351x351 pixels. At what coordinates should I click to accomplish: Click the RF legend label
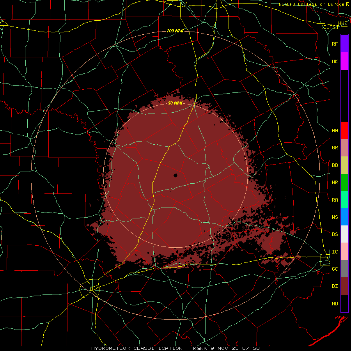[335, 44]
